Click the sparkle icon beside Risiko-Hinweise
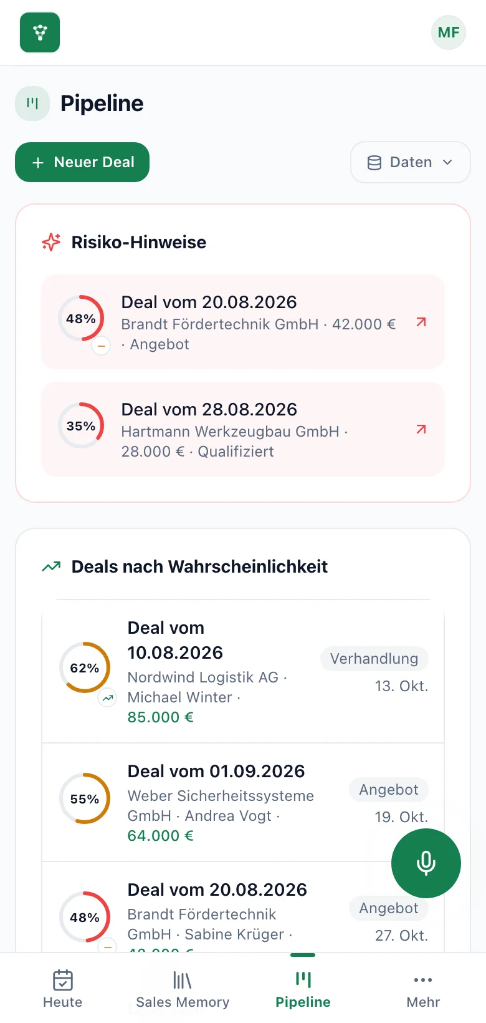This screenshot has height=1023, width=486. [x=51, y=242]
